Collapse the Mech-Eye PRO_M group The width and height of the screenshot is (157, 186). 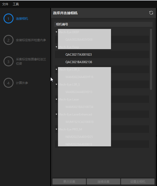click(56, 129)
